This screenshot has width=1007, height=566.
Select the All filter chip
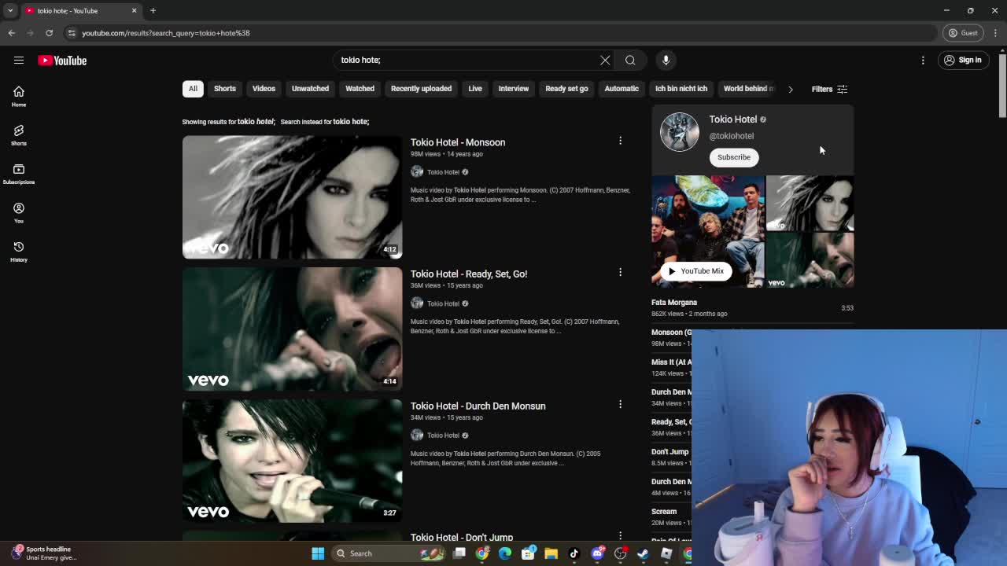(193, 89)
